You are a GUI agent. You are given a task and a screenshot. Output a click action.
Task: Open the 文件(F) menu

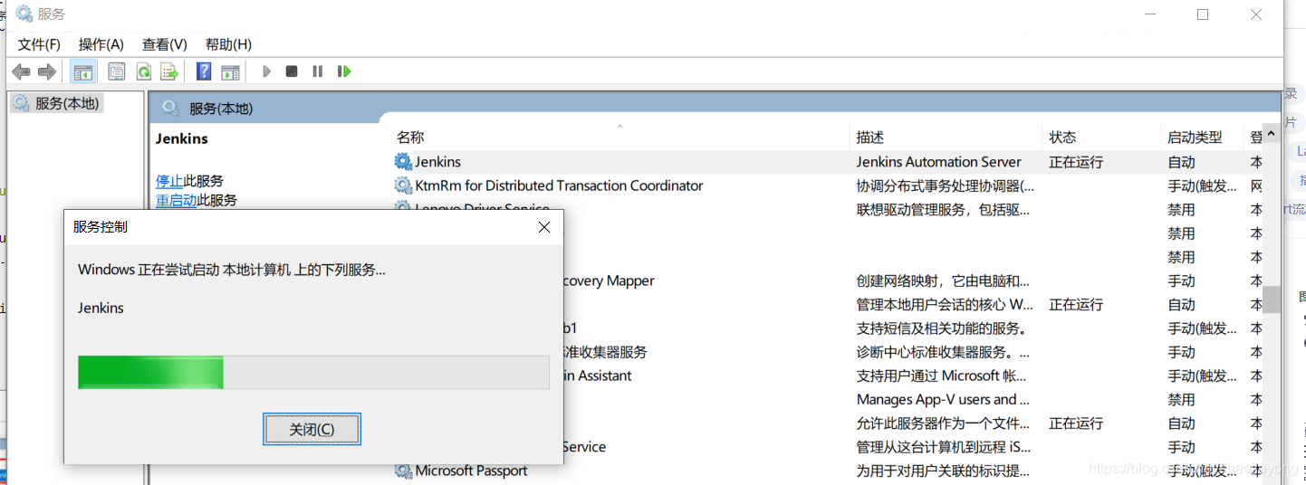pyautogui.click(x=39, y=44)
